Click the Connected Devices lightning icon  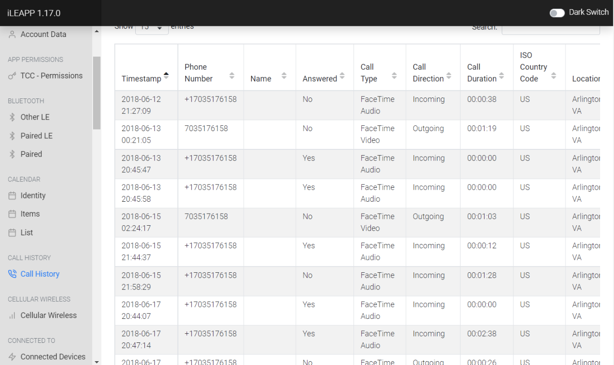tap(12, 357)
